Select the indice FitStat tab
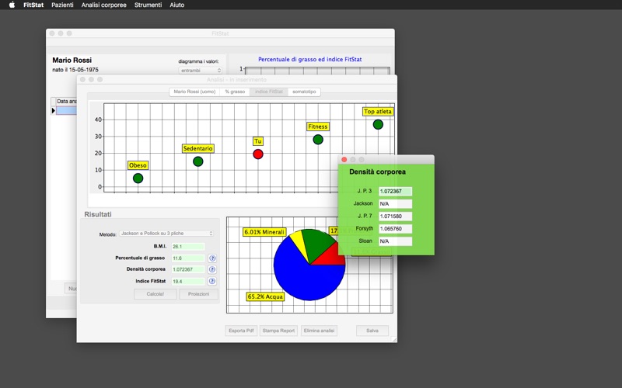This screenshot has height=388, width=622. 269,92
